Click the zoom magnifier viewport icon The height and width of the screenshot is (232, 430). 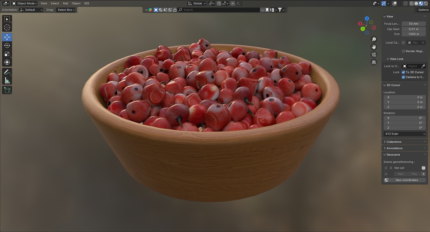pyautogui.click(x=374, y=39)
